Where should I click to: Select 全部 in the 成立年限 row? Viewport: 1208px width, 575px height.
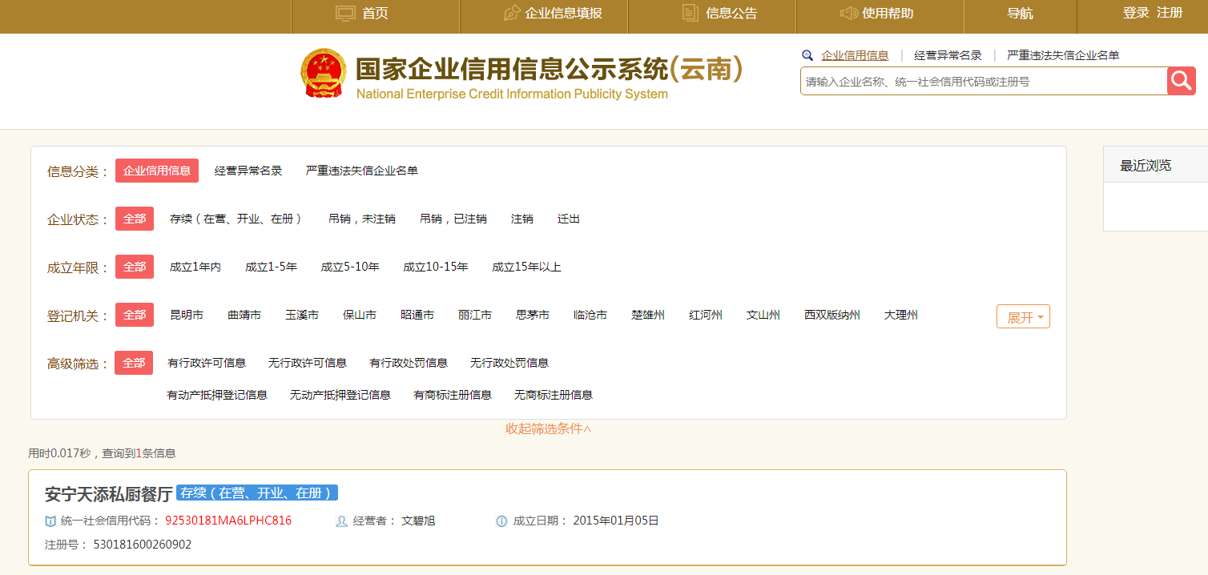135,267
